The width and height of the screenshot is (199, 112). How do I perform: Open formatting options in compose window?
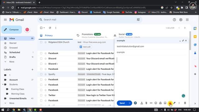pyautogui.click(x=142, y=103)
